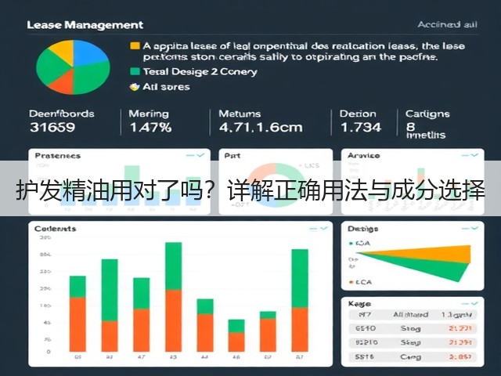Click the "Atl sares" legend icon
The height and width of the screenshot is (376, 501).
(x=135, y=87)
